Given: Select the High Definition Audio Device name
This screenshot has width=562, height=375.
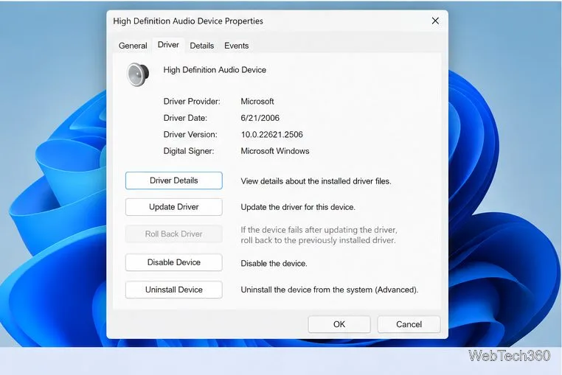Looking at the screenshot, I should [x=215, y=70].
